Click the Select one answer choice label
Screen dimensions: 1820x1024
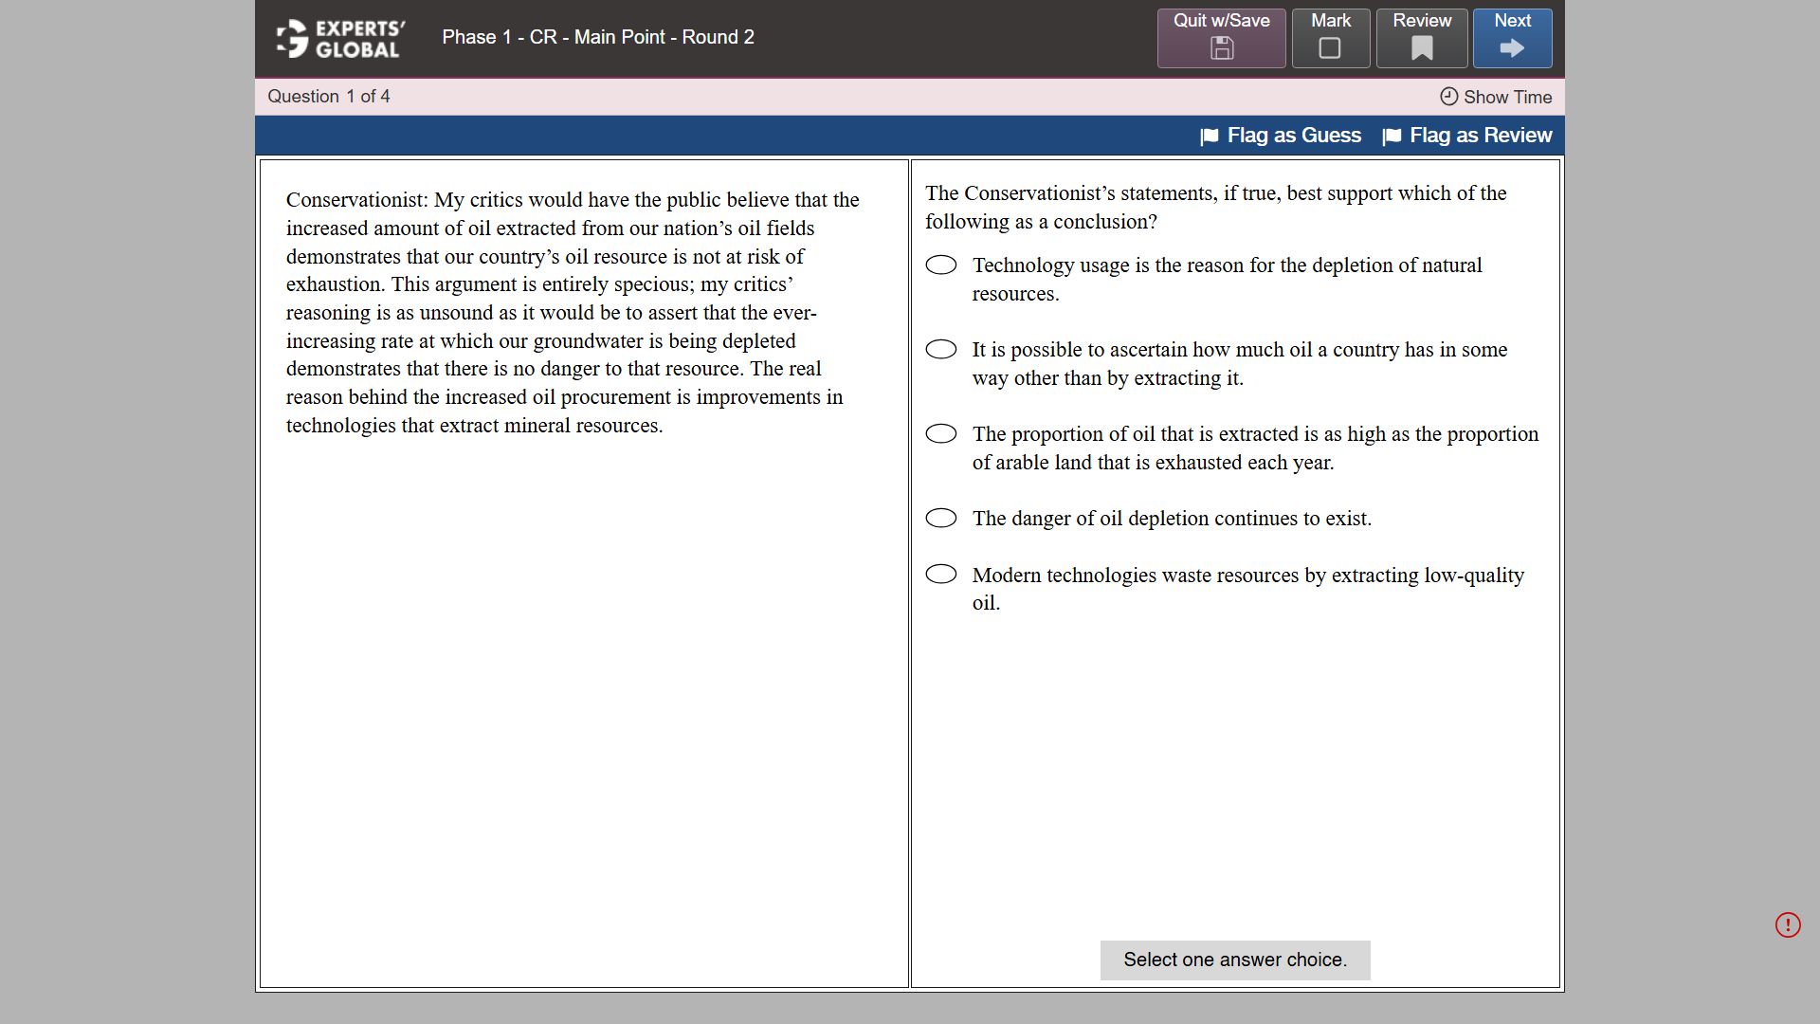(1234, 960)
